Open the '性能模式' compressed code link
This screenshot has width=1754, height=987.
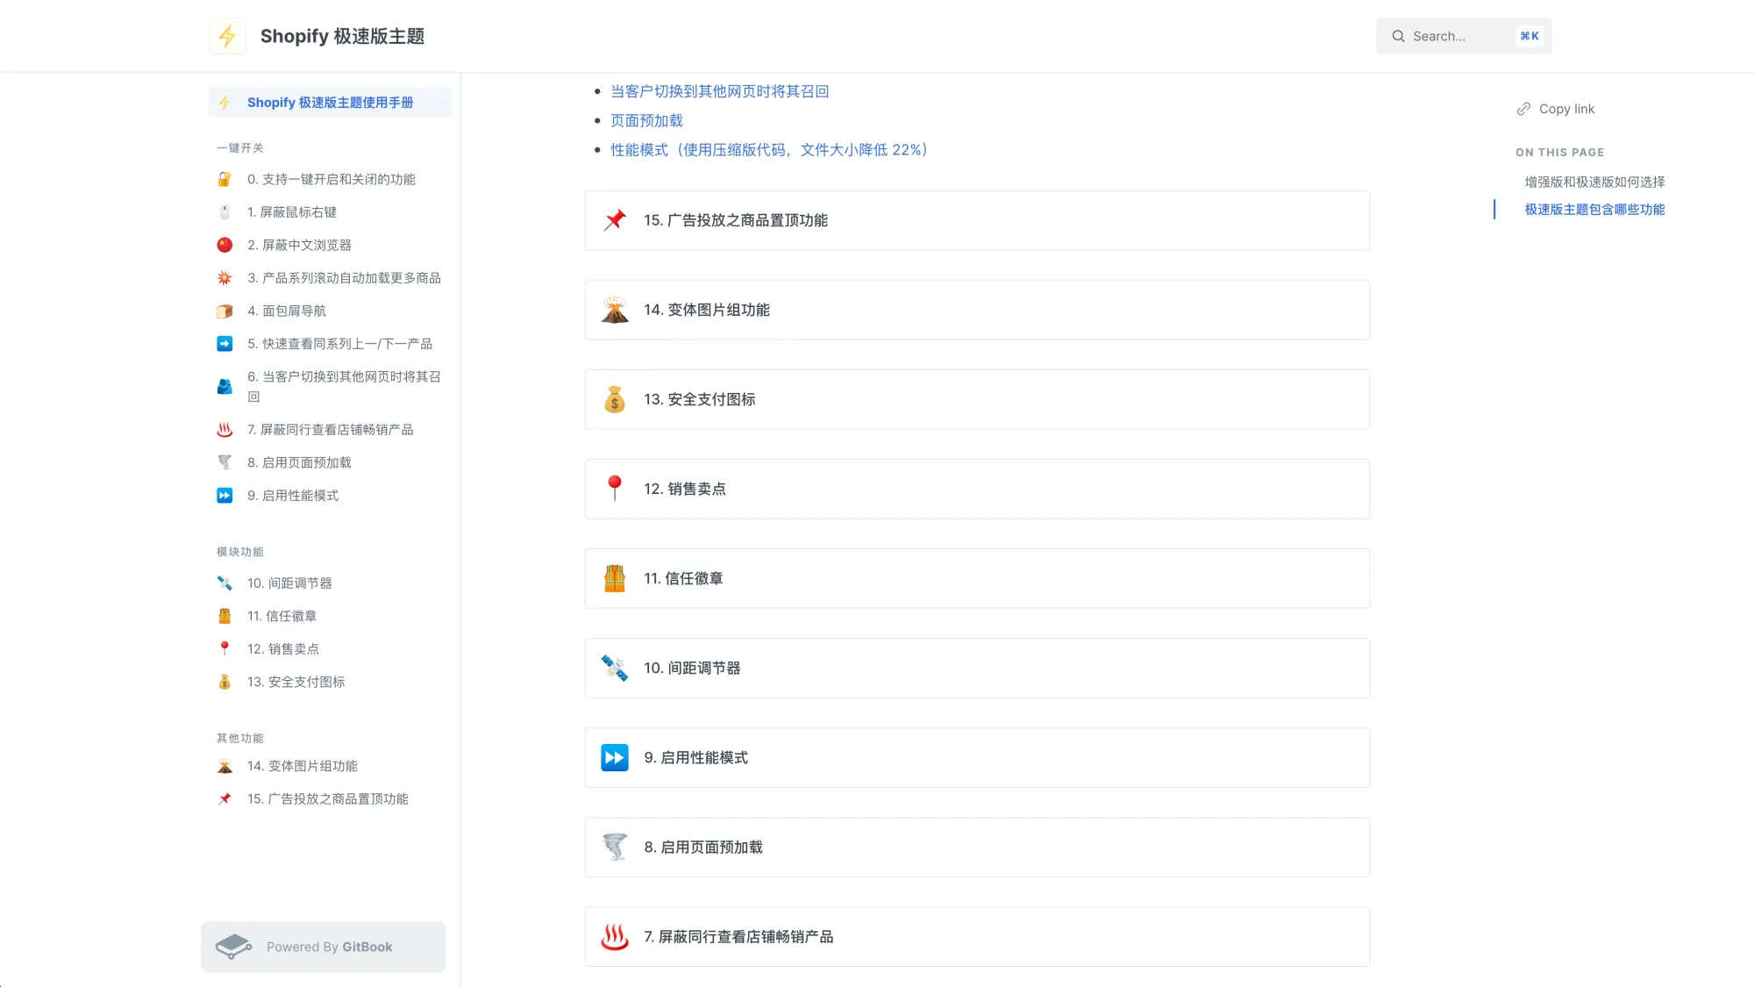click(x=768, y=149)
